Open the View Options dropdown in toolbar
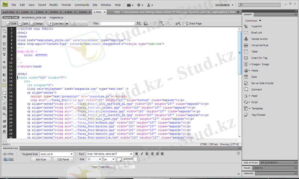This screenshot has width=299, height=179. (161, 24)
